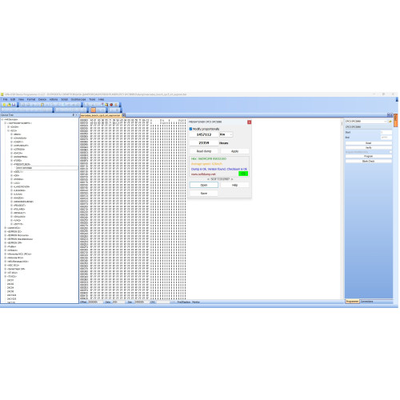Switch to the Monitor tab below hex view
400x400 pixels.
(196, 302)
